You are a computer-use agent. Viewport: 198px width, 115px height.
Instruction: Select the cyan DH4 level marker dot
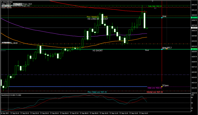click(x=162, y=18)
